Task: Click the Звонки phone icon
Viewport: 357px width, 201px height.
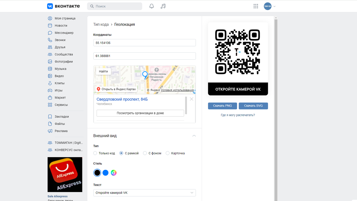Action: 50,40
